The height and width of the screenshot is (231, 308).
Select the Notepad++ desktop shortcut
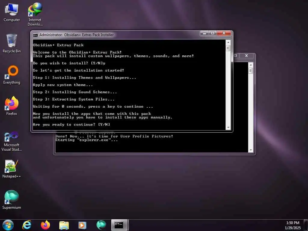pyautogui.click(x=12, y=169)
